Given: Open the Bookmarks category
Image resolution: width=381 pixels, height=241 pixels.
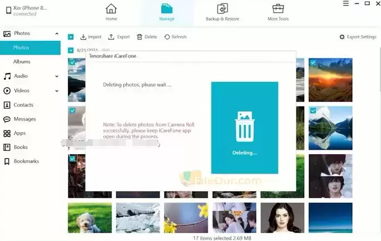Looking at the screenshot, I should click(27, 161).
